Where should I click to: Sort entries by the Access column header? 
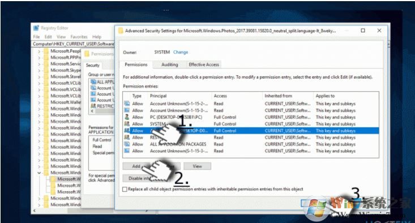[x=220, y=96]
